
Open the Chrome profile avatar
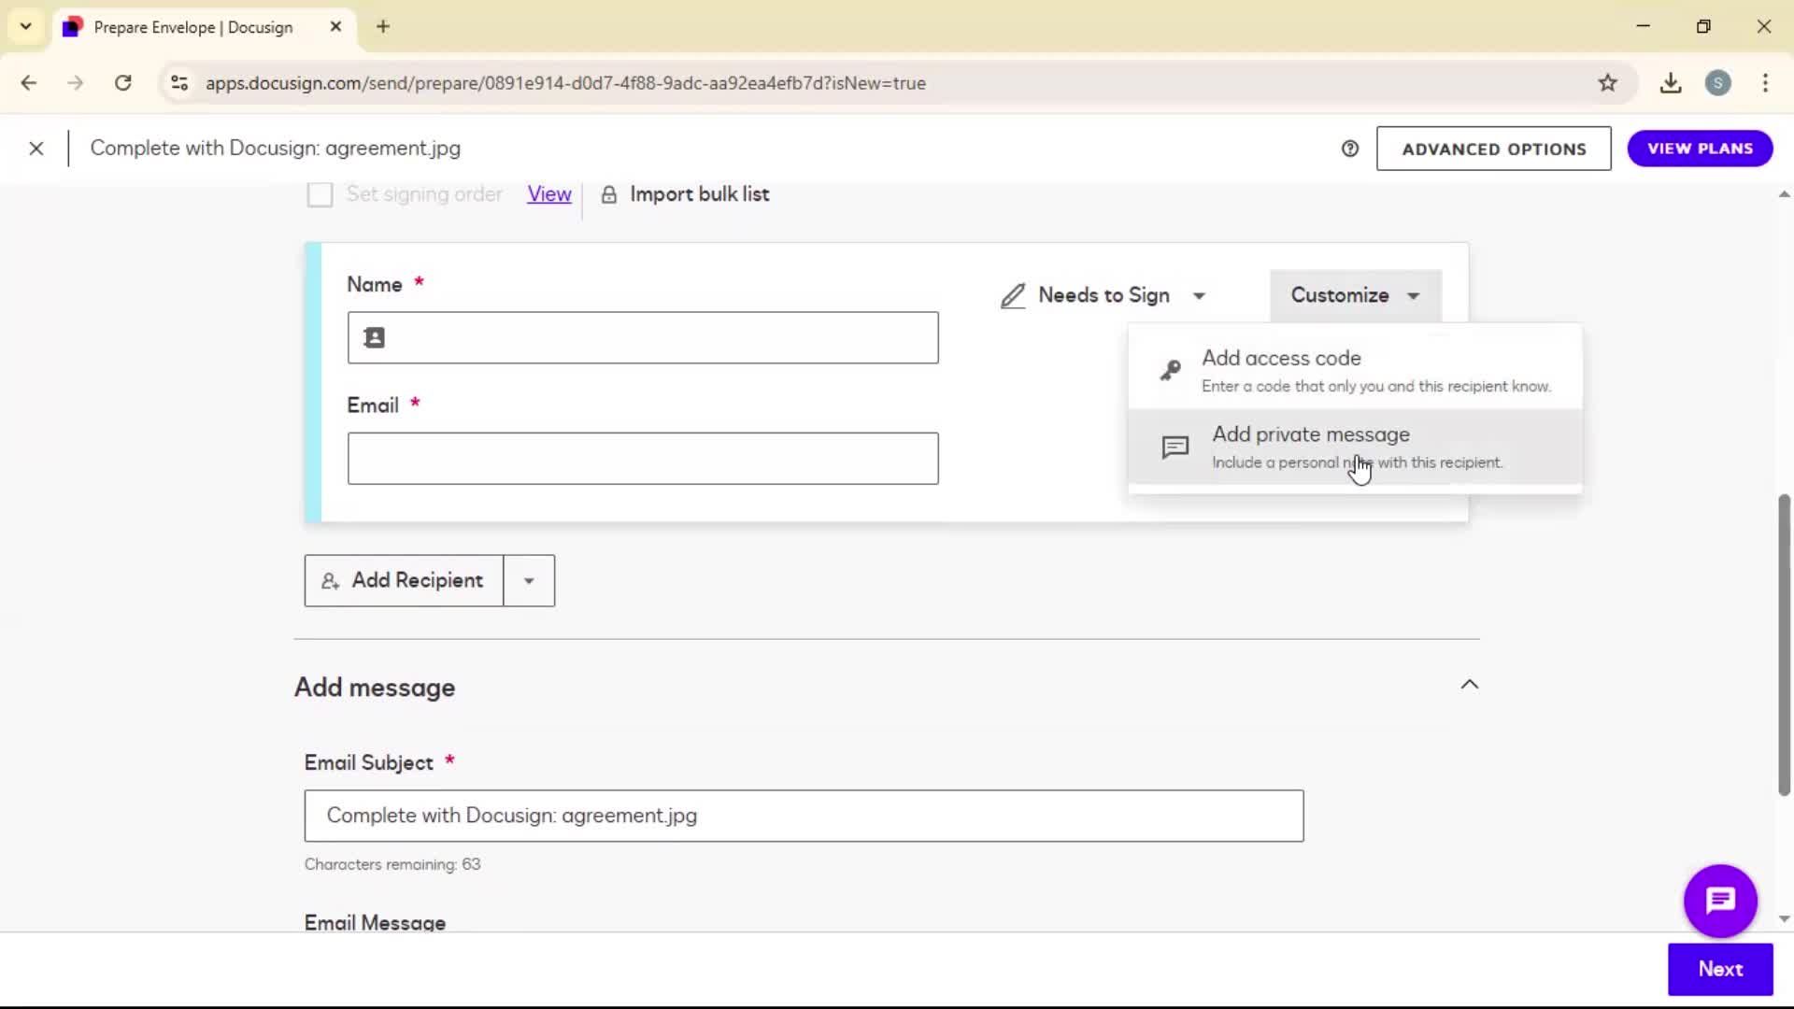[1717, 83]
